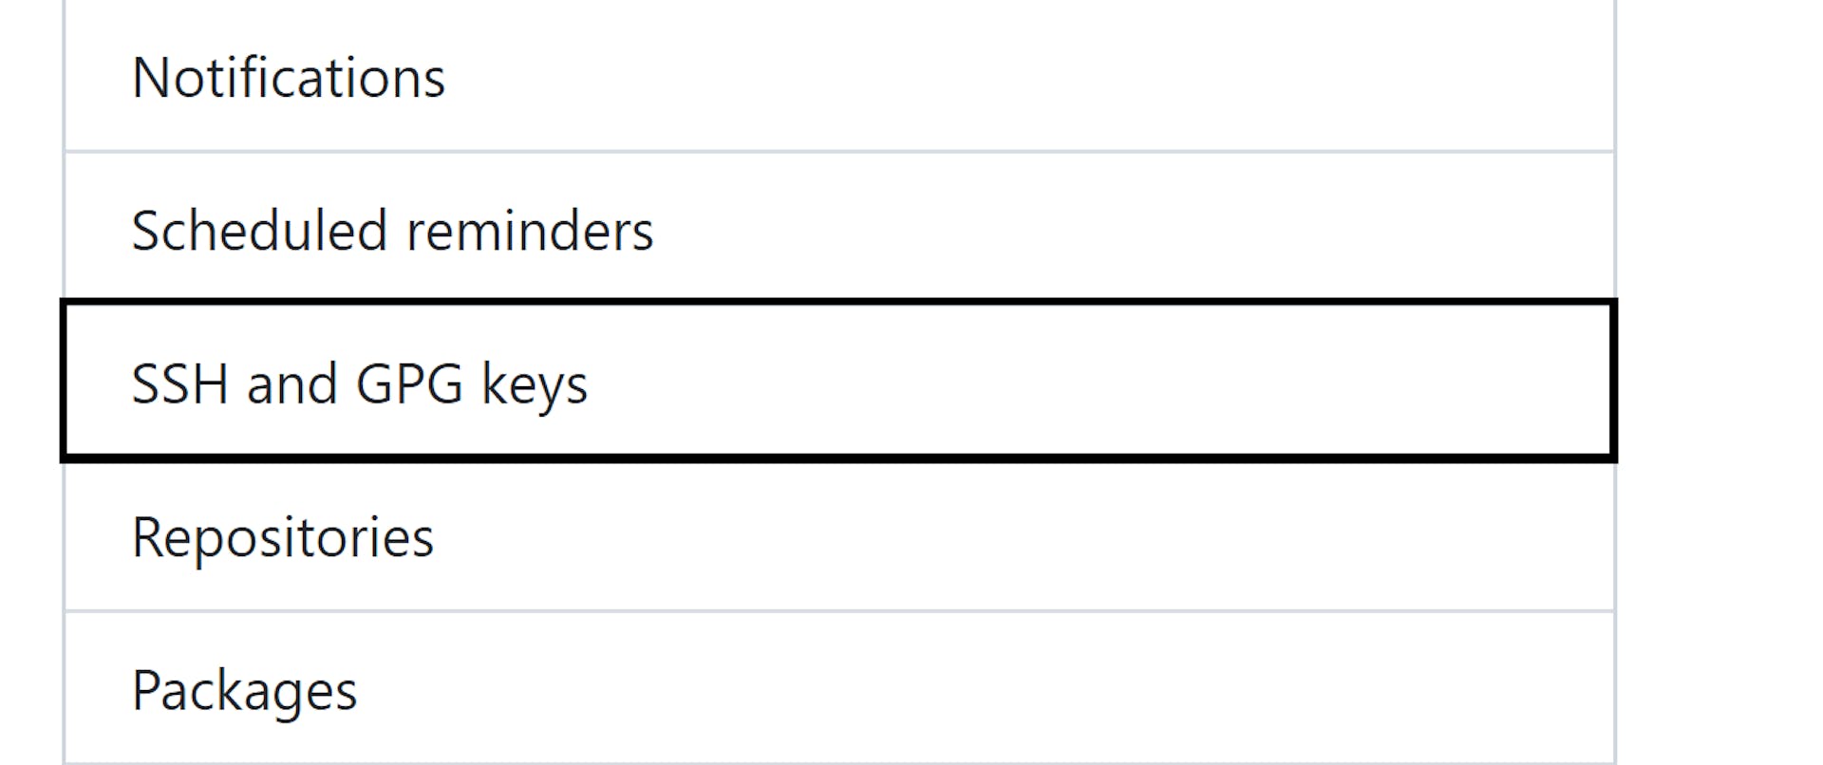Open the highlighted SSH and GPG keys entry
1823x765 pixels.
click(360, 383)
